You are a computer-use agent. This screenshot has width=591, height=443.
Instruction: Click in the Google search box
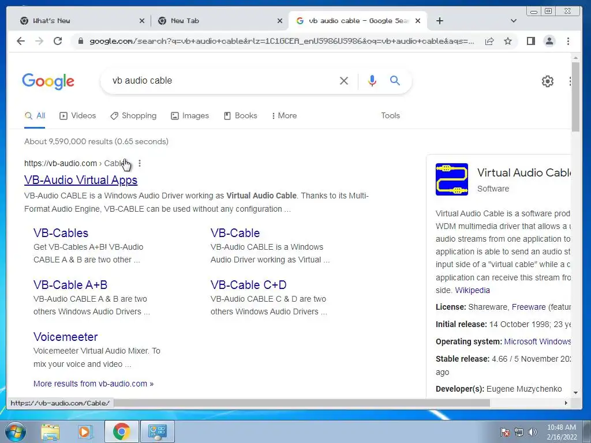click(x=222, y=81)
